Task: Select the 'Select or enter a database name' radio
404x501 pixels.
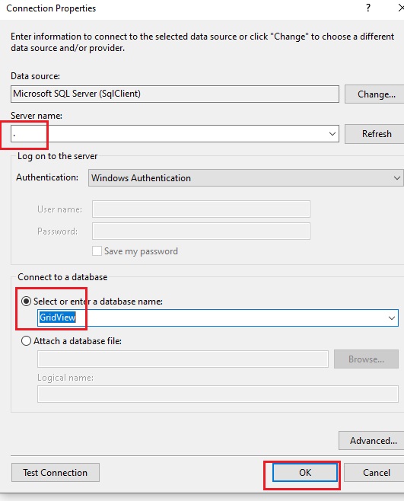Action: 26,302
